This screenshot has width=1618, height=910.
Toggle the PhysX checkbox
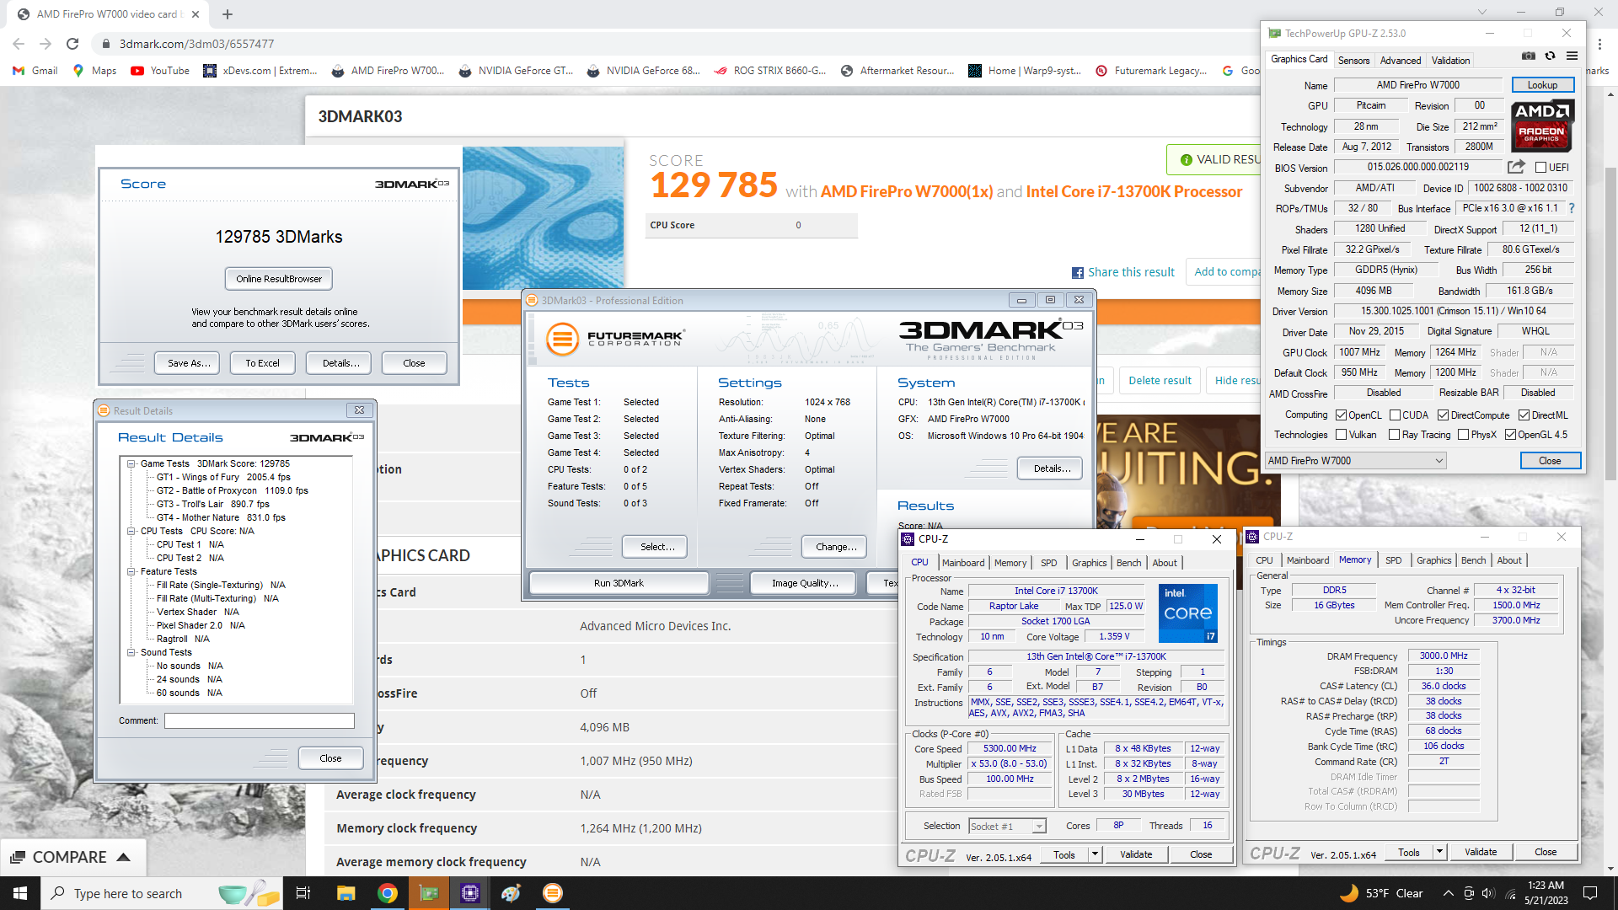tap(1463, 435)
